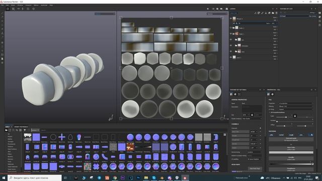Open Filtering dropdown in Fill properties
This screenshot has width=322, height=181.
(296, 106)
